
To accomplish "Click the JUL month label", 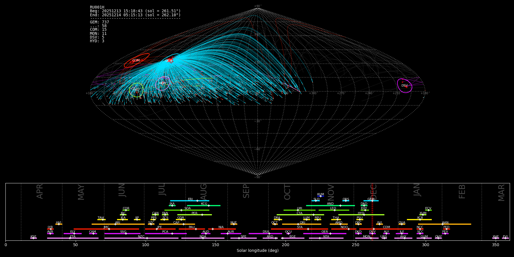I will (x=162, y=189).
